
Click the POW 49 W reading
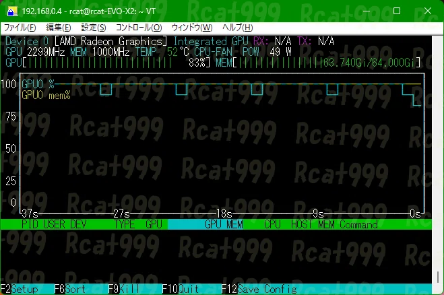click(267, 52)
